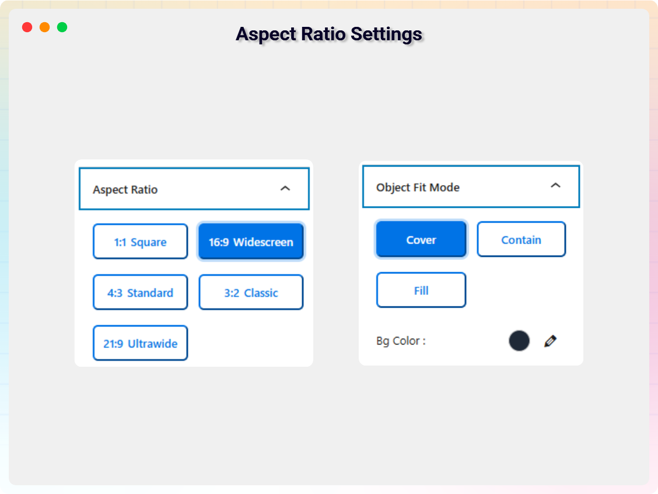
Task: Click the green maximize dot
Action: pos(62,27)
